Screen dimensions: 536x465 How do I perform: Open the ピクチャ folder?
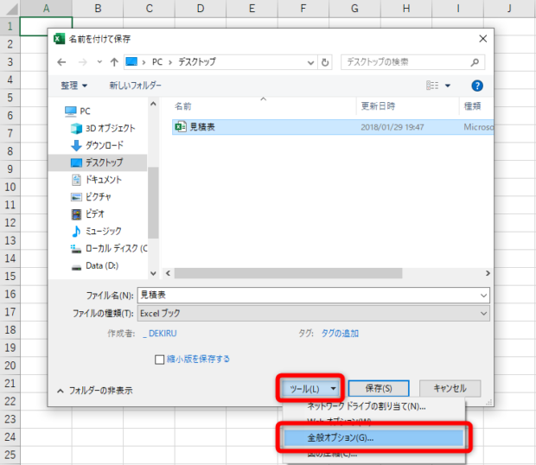click(x=91, y=197)
